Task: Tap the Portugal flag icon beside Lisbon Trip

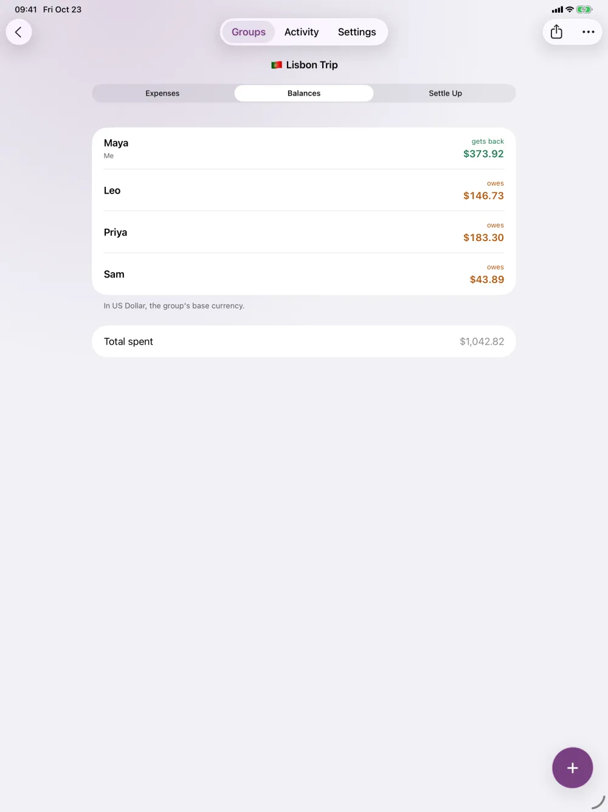Action: click(x=277, y=65)
